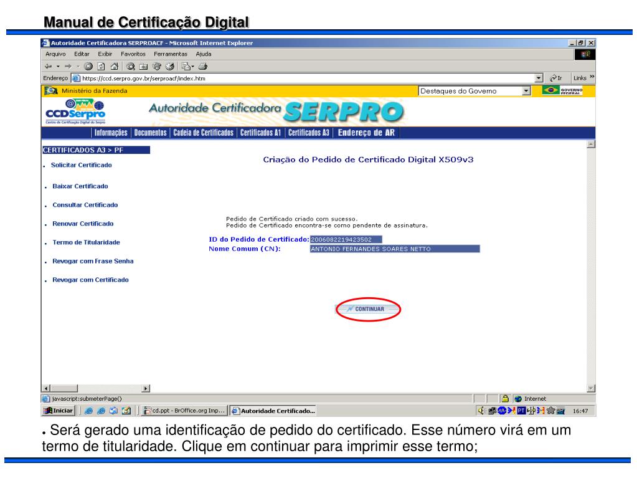Click the Ministério da Fazenda emblem icon
Viewport: 637px width, 478px height.
point(51,90)
